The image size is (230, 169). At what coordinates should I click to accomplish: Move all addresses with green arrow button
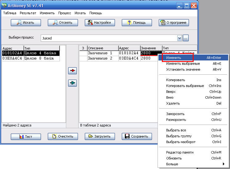pyautogui.click(x=72, y=83)
